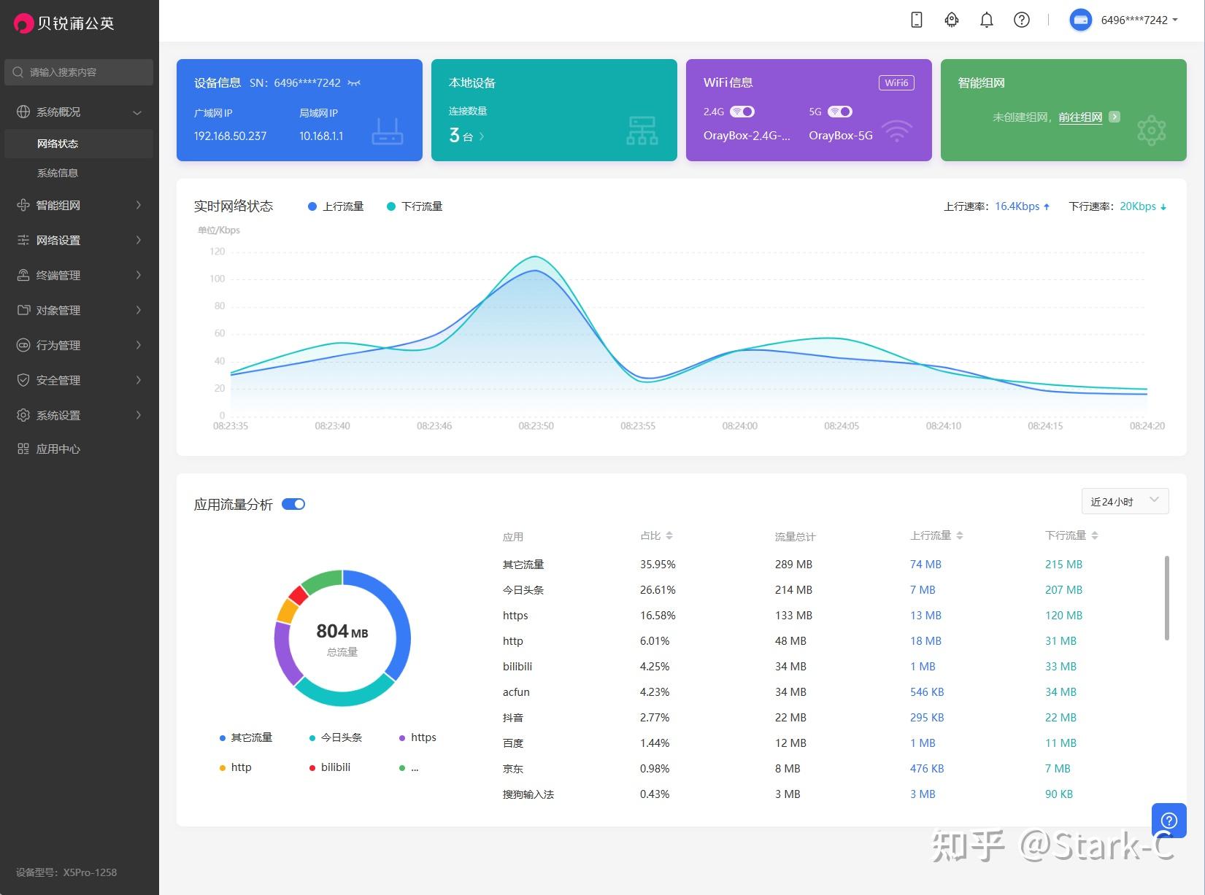Toggle 下行流量 series in chart legend
The height and width of the screenshot is (895, 1205).
415,206
